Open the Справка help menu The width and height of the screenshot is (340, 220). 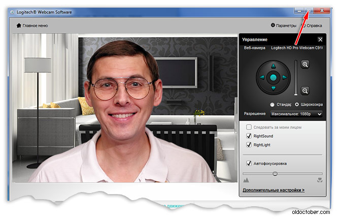(312, 25)
